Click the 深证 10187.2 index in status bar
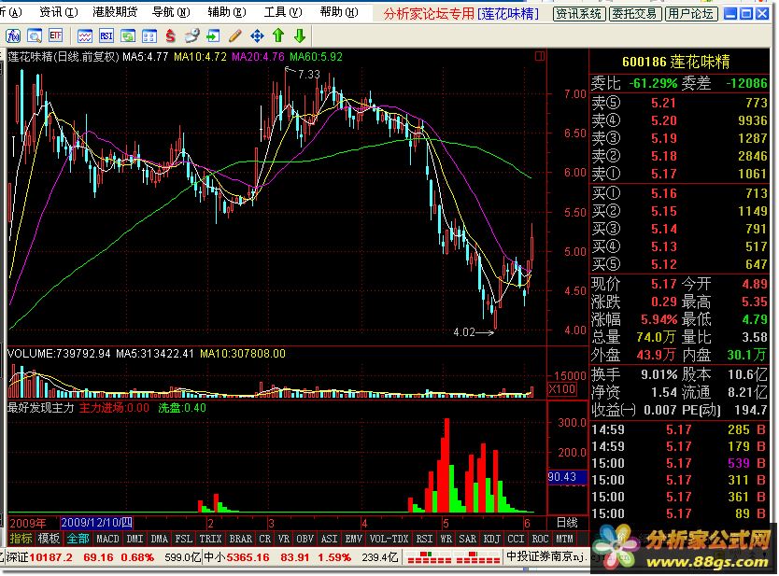 (38, 557)
